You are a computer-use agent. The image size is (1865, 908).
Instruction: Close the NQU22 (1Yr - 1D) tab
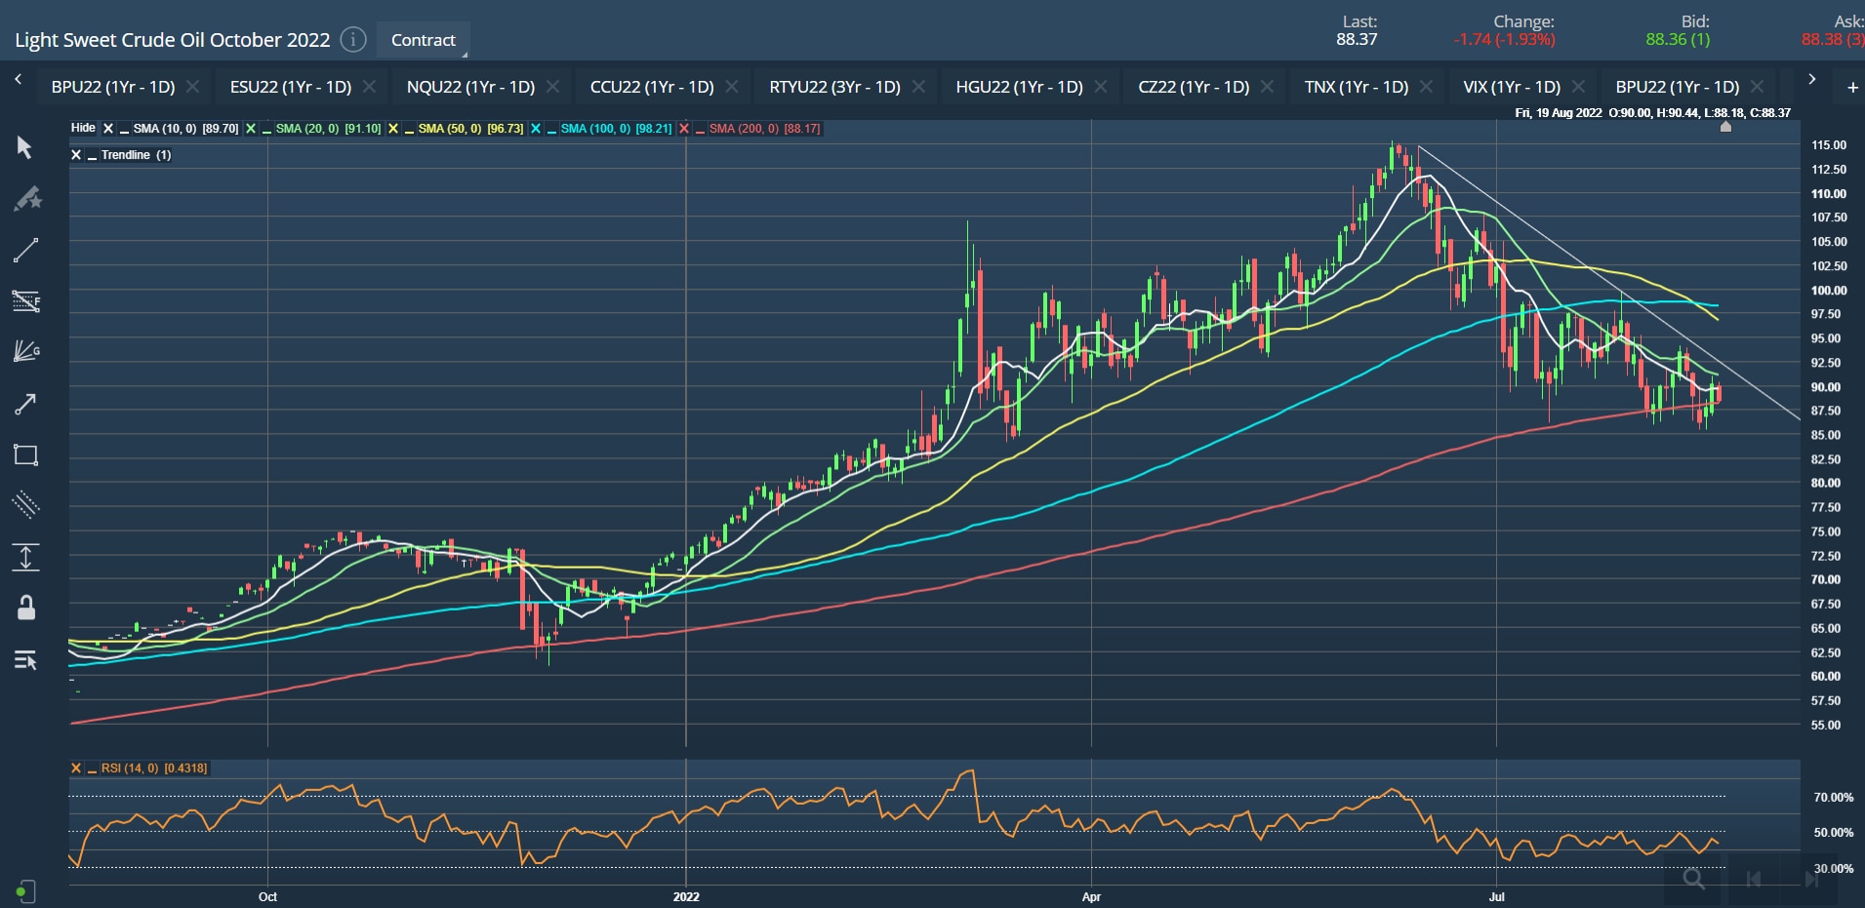(x=552, y=87)
